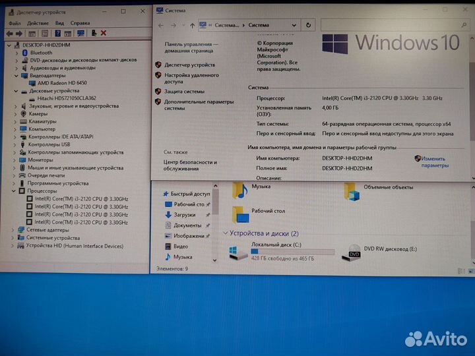This screenshot has height=356, width=475.
Task: Click the Scan for hardware changes monitor icon
Action: coord(80,34)
